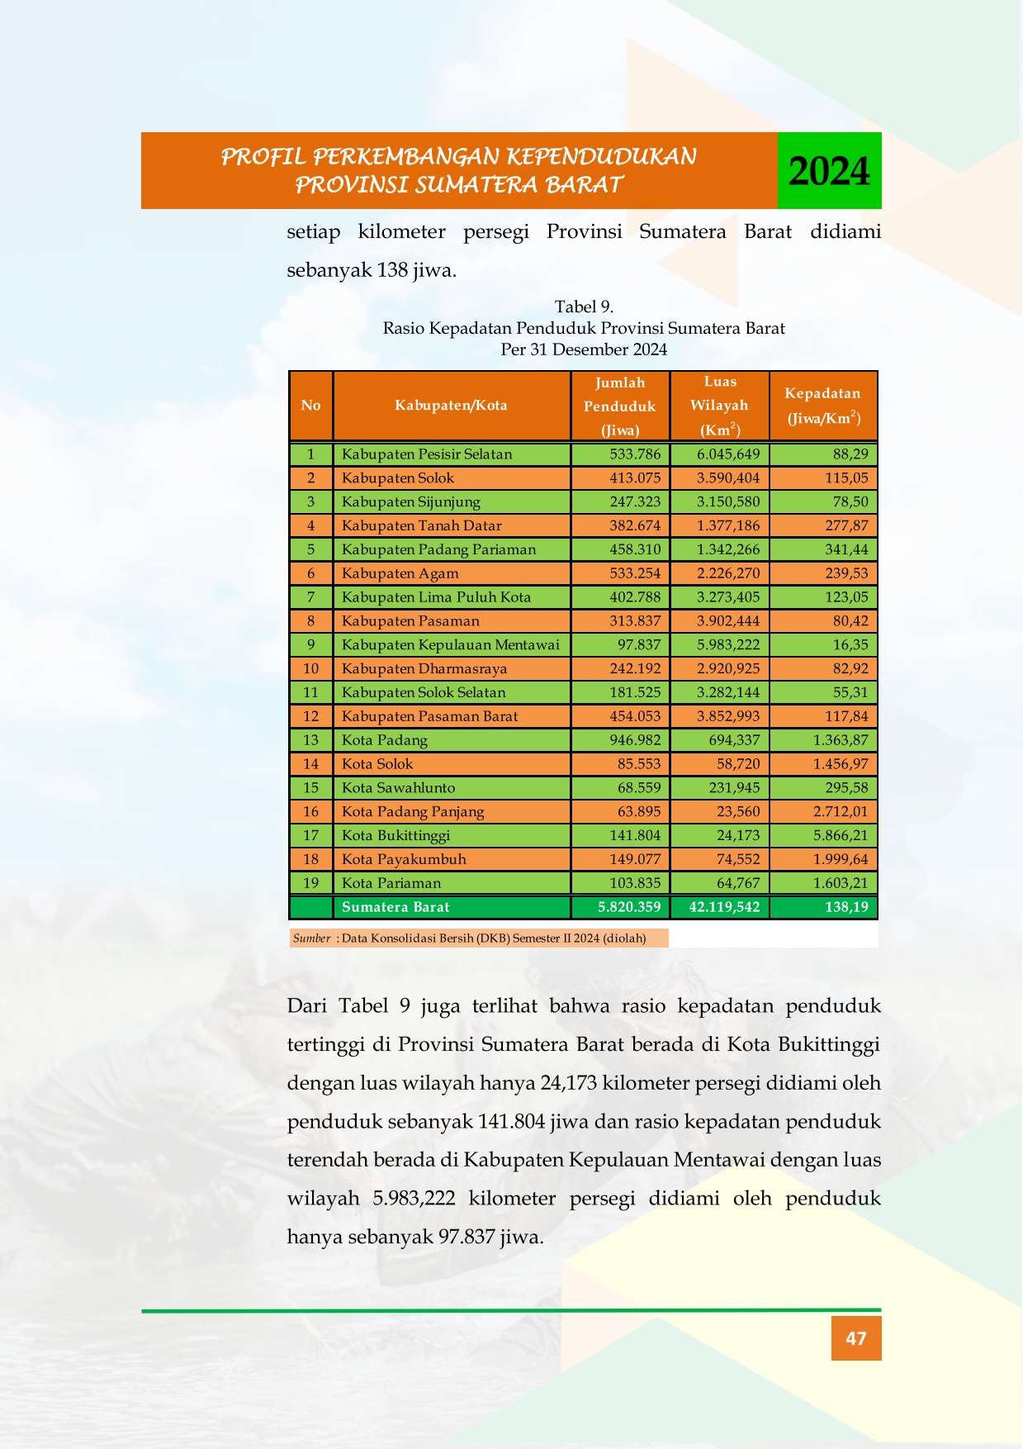
Task: Click the Kabupaten Agam row name
Action: click(400, 573)
